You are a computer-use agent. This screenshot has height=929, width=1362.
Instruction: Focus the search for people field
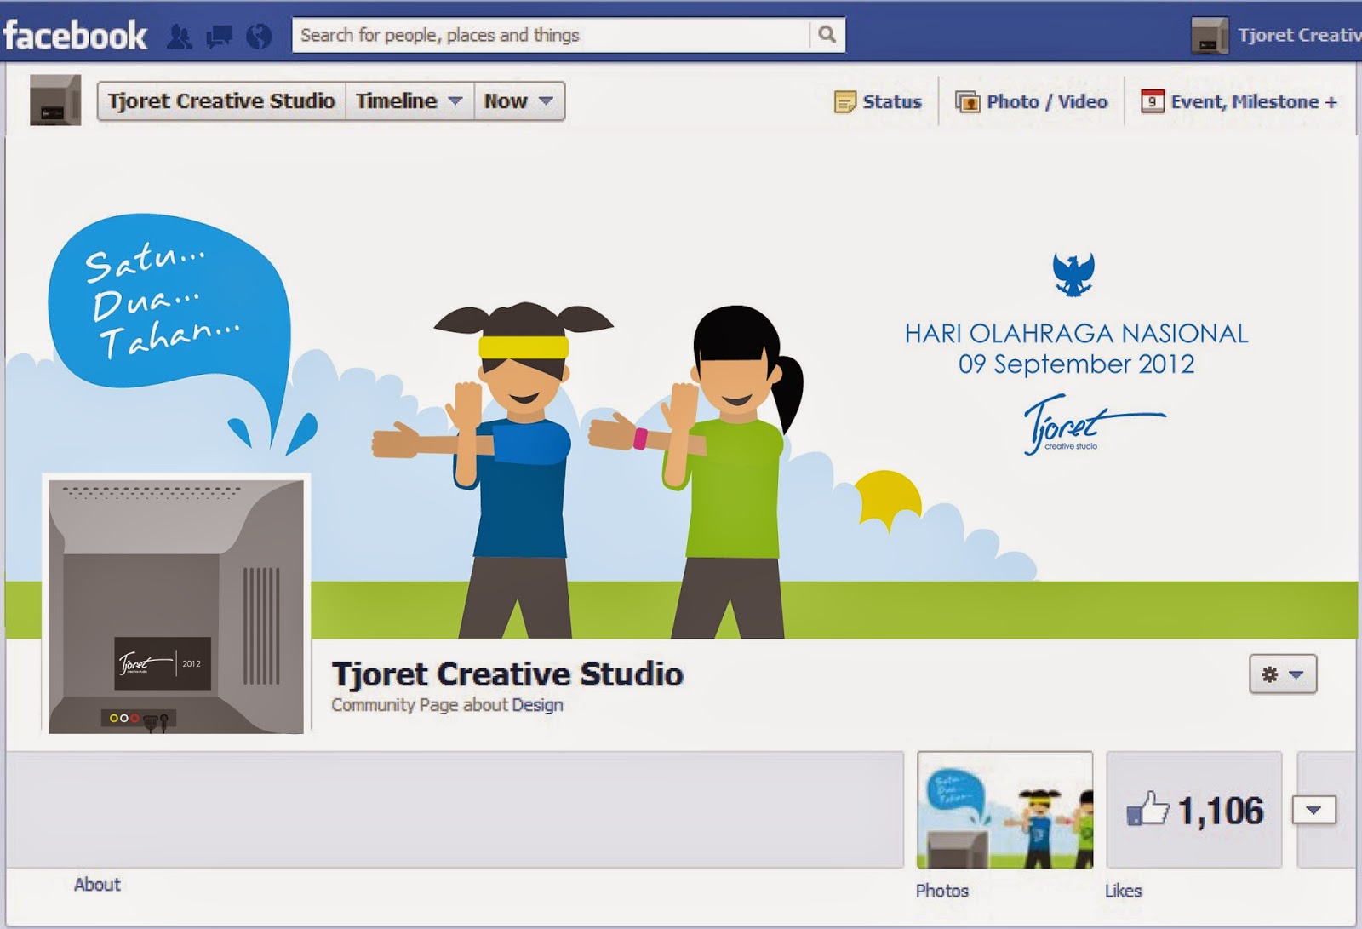[x=551, y=35]
